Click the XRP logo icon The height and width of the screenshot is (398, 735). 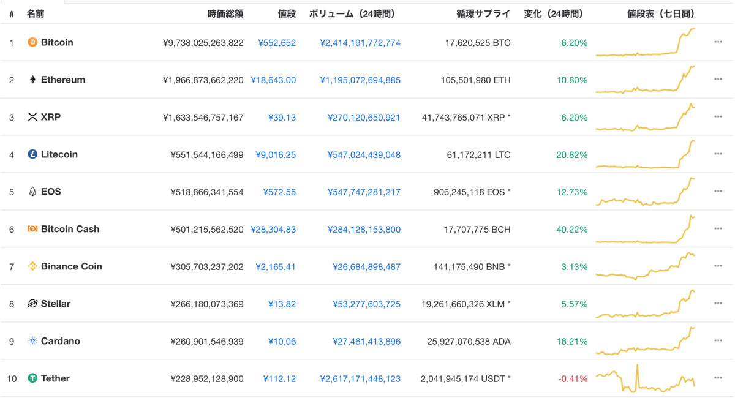tap(32, 117)
